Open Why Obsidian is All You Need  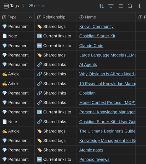point(107,74)
